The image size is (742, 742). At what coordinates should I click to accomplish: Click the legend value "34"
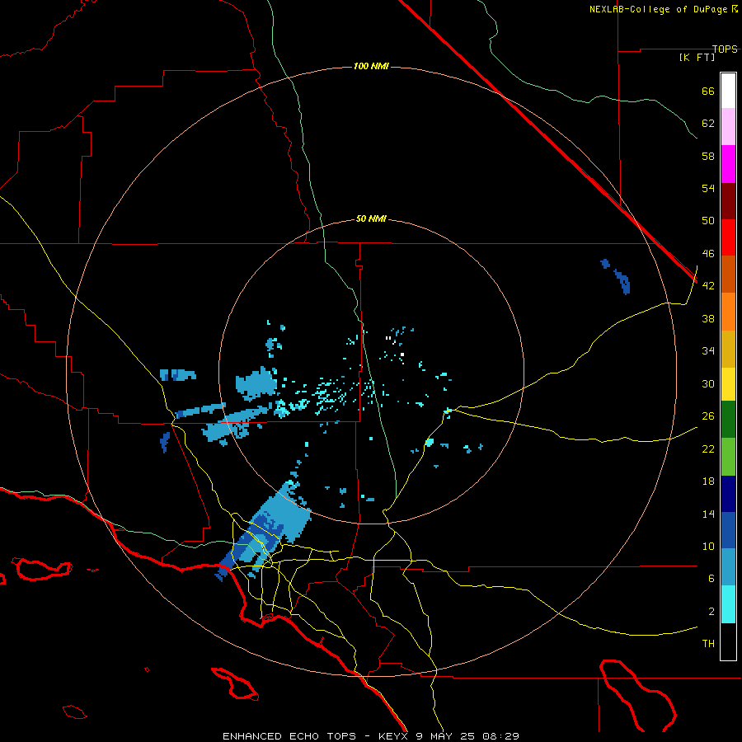pyautogui.click(x=708, y=351)
